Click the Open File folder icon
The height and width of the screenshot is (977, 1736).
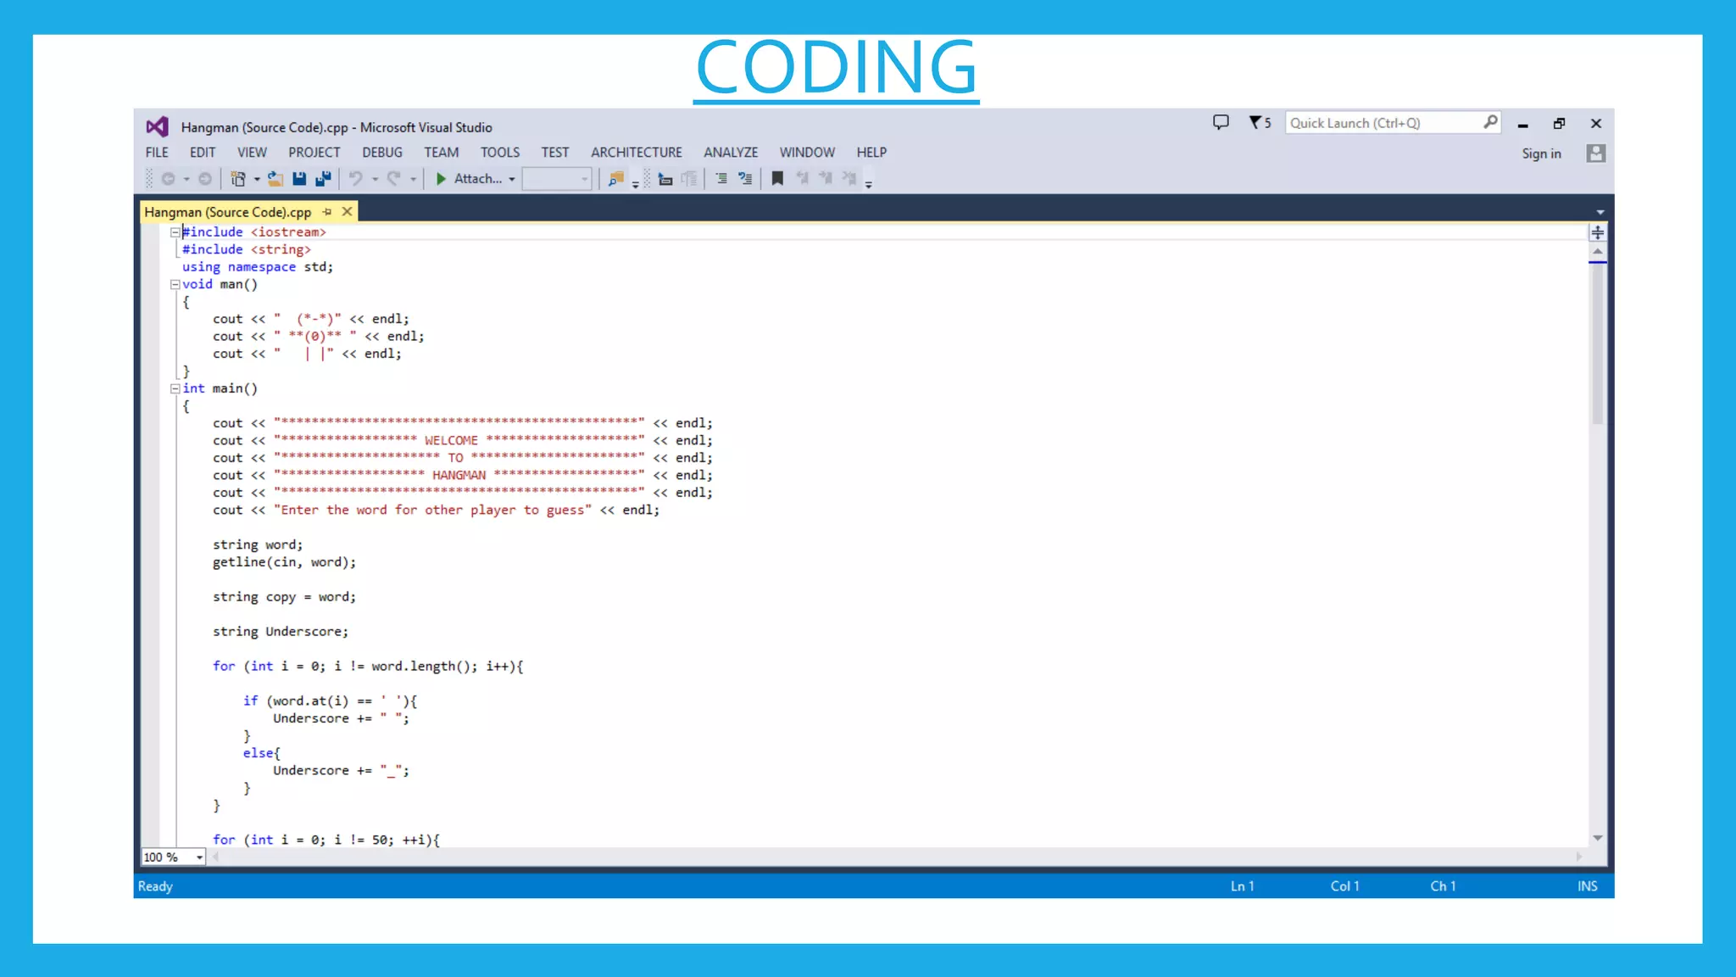(275, 178)
